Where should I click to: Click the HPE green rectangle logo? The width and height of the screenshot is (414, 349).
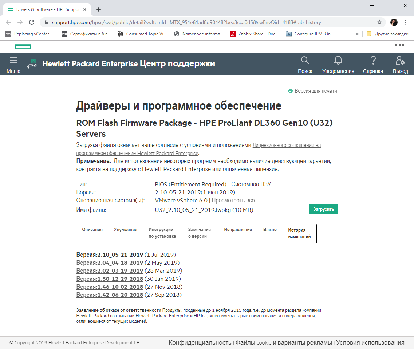(x=23, y=47)
